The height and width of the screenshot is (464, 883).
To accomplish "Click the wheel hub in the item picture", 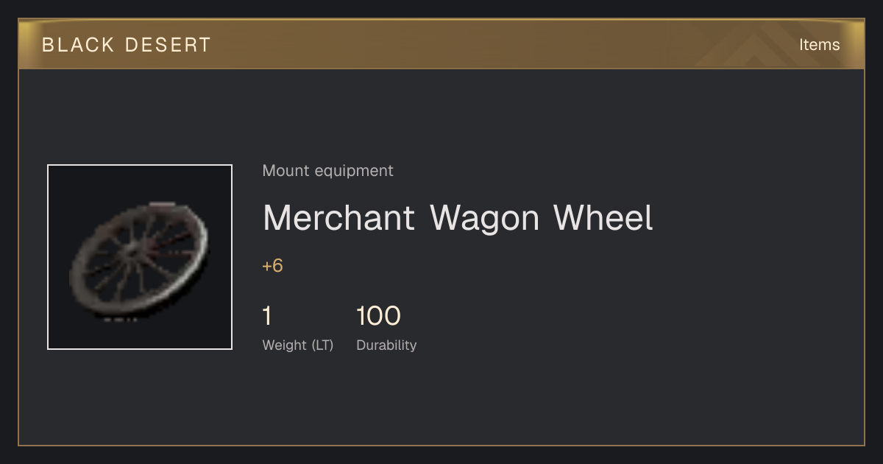I will coord(132,252).
